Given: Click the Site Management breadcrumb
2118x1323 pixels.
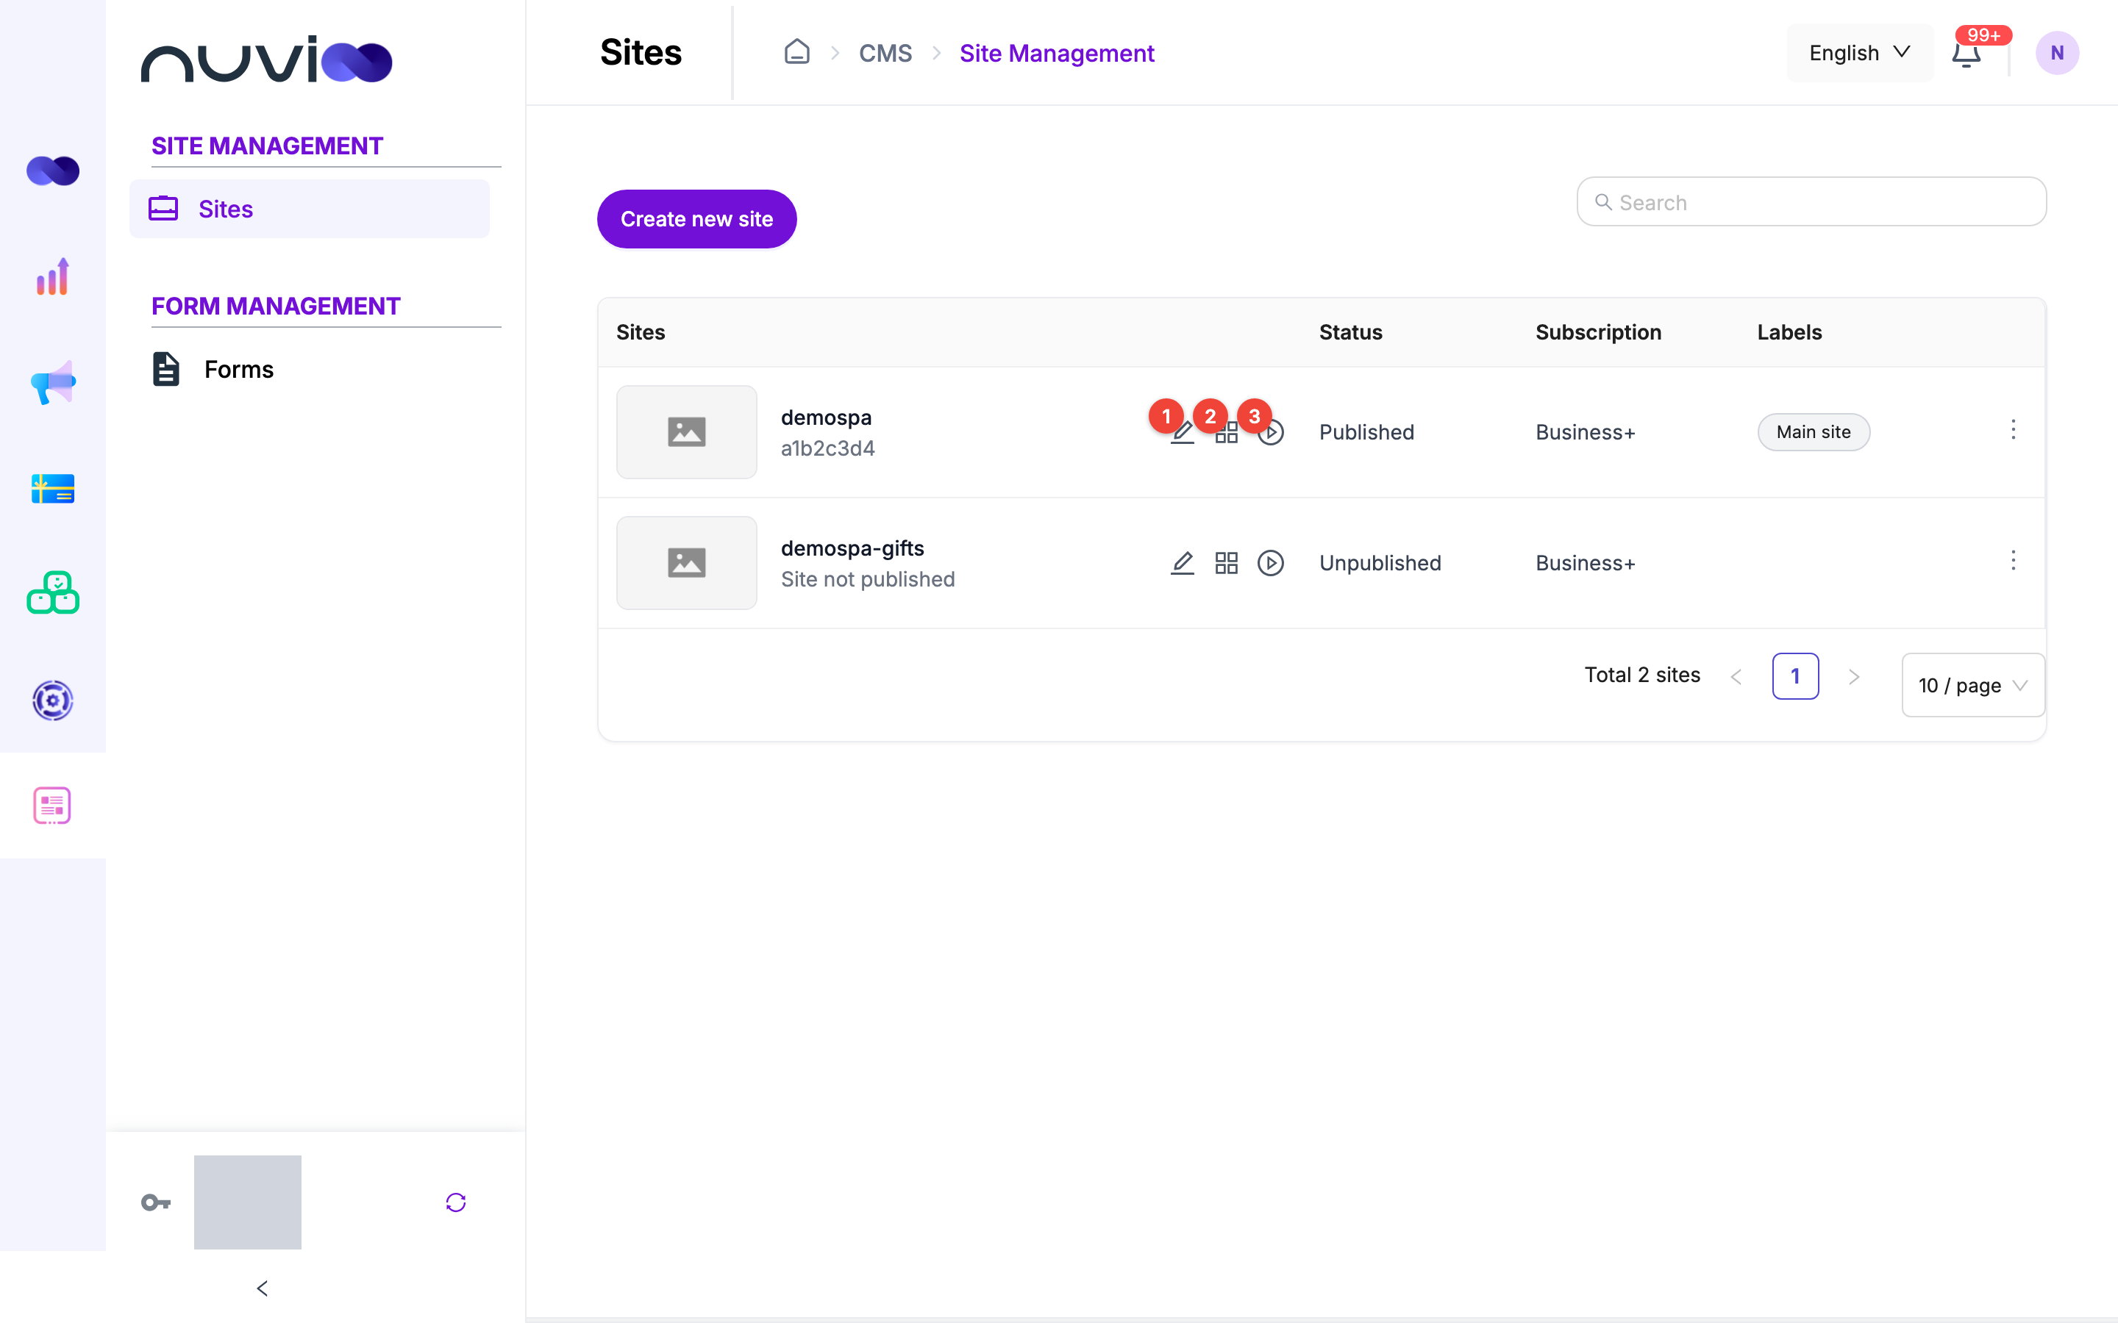Looking at the screenshot, I should (x=1056, y=54).
